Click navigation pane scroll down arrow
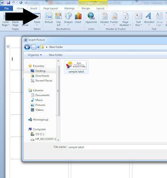The height and width of the screenshot is (178, 167). (58, 140)
